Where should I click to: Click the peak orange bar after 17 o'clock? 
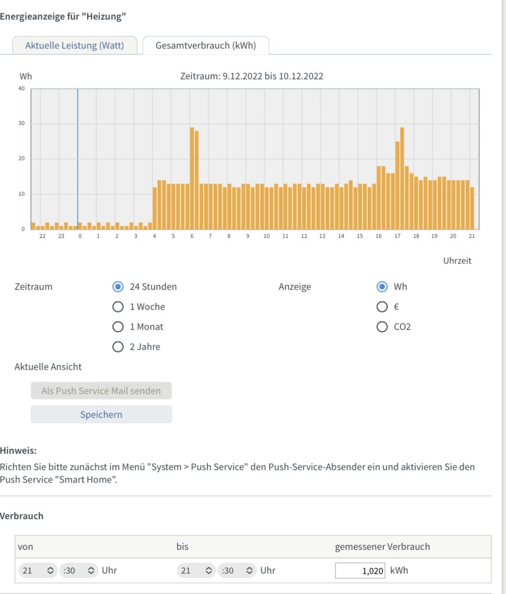click(402, 179)
